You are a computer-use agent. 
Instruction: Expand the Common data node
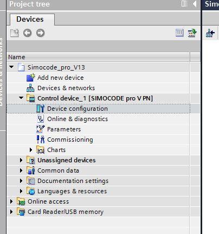point(21,170)
